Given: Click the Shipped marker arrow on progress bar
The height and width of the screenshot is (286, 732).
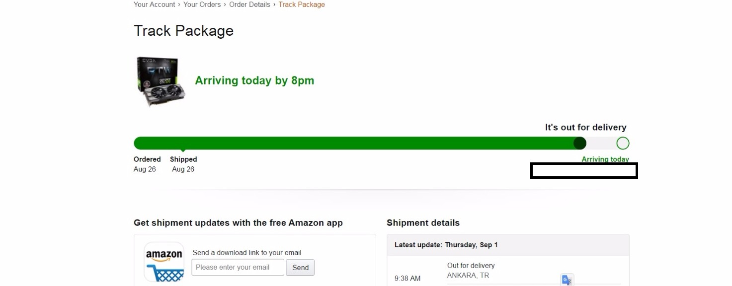Looking at the screenshot, I should click(183, 150).
